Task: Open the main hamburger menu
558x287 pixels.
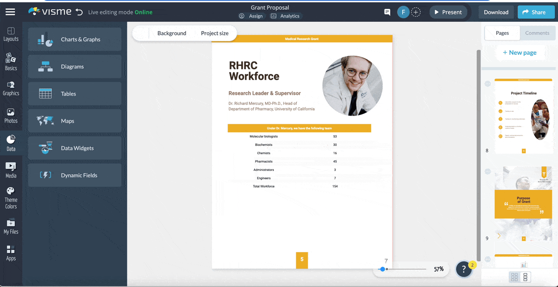Action: point(10,12)
